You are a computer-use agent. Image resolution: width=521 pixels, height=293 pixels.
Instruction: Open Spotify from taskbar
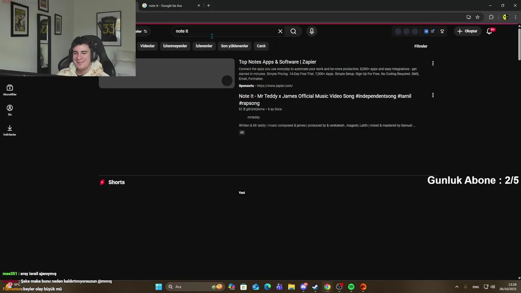click(x=351, y=287)
